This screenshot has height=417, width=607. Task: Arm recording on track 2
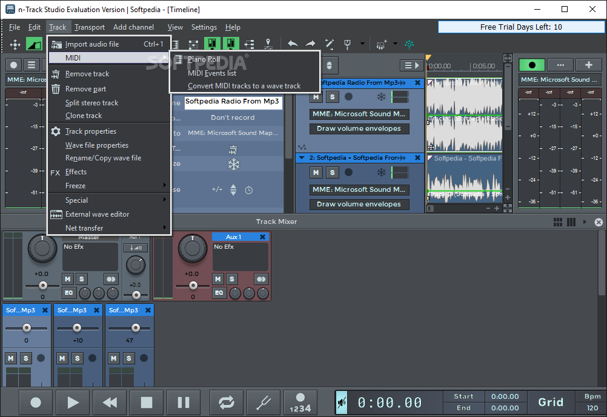pyautogui.click(x=349, y=172)
